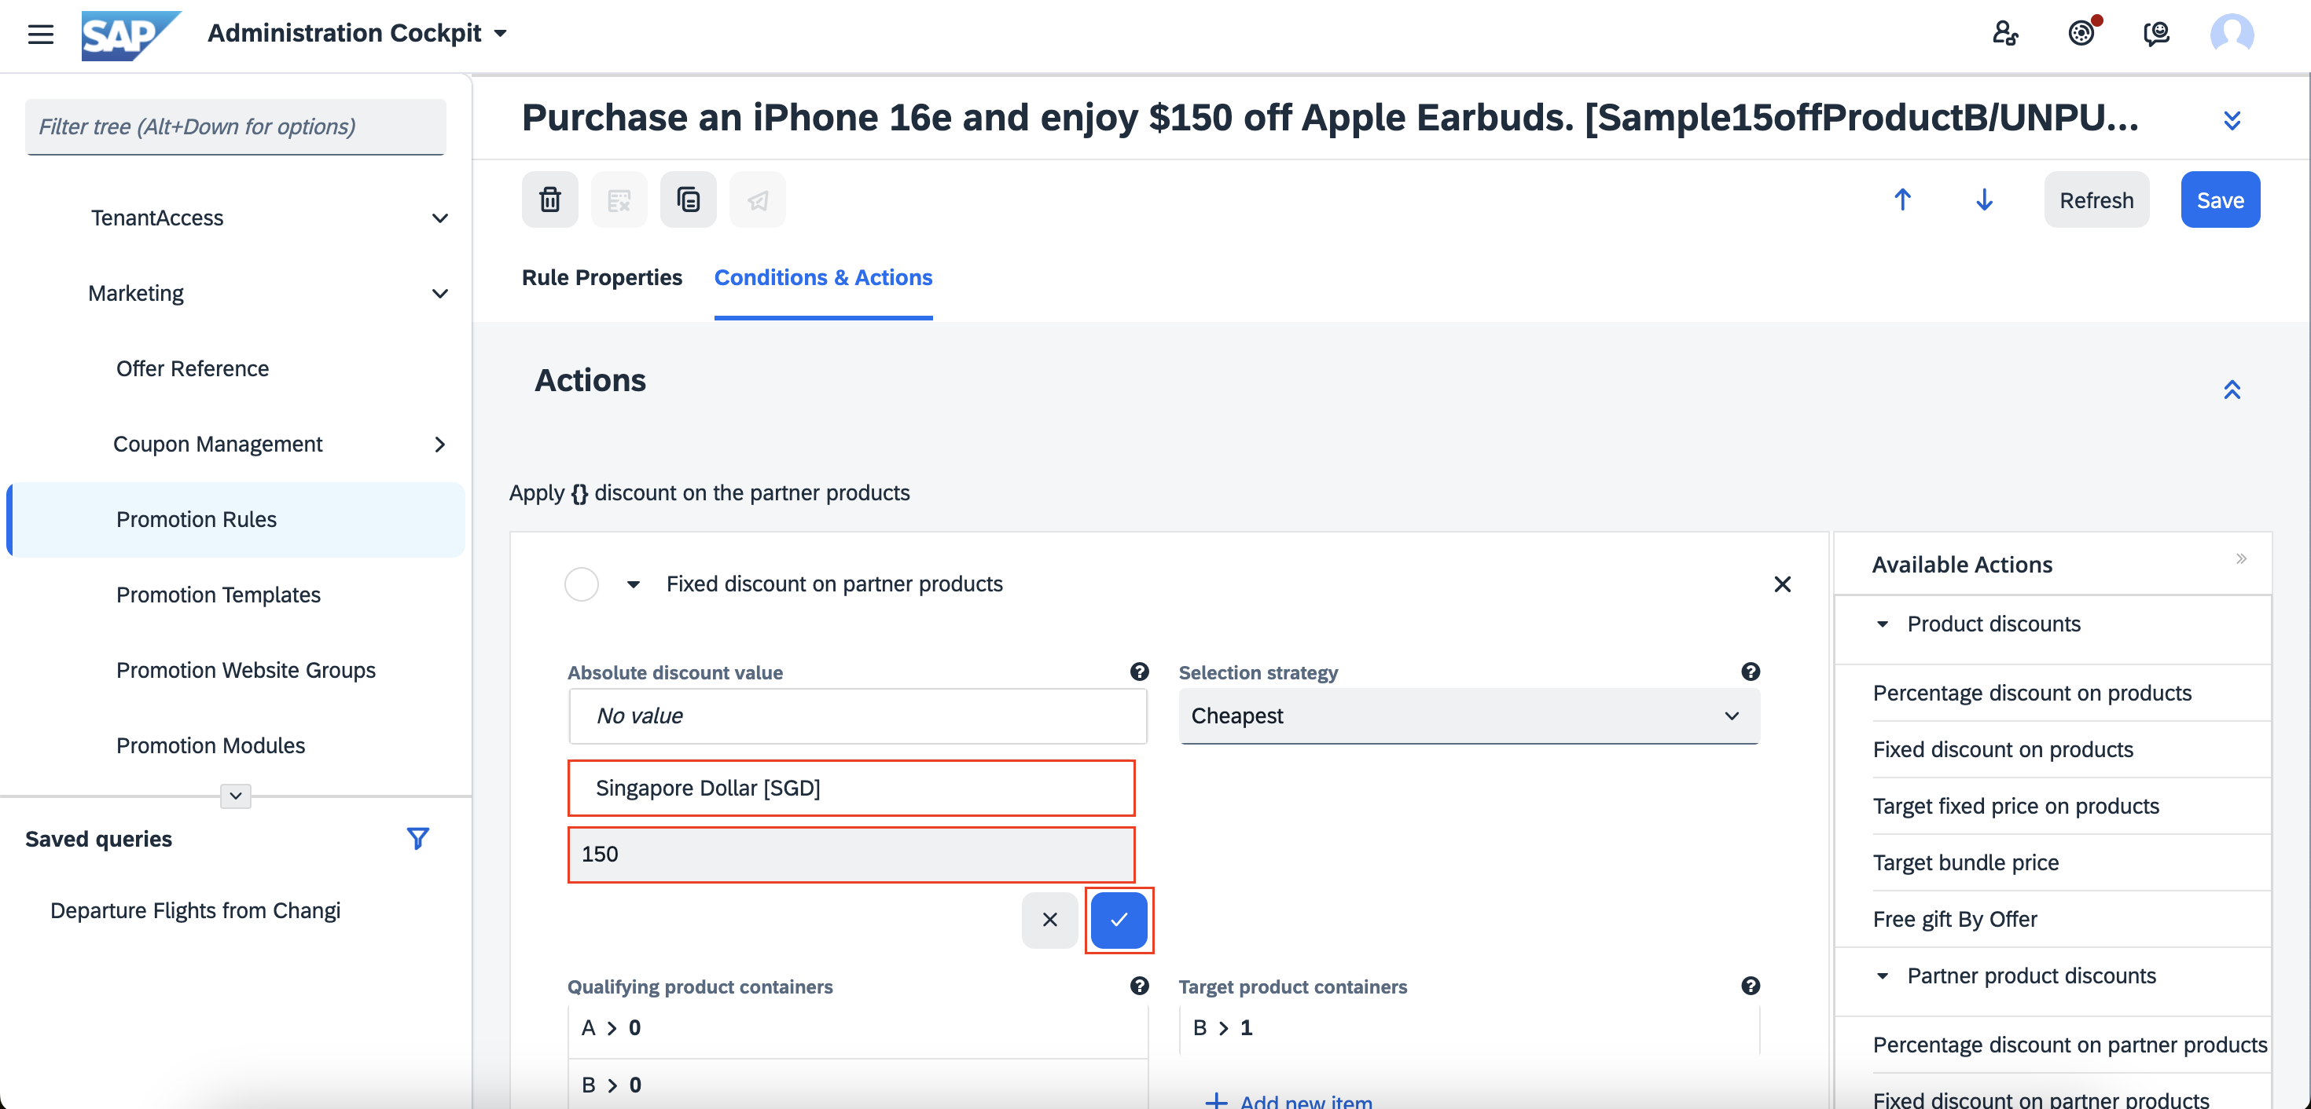The height and width of the screenshot is (1109, 2311).
Task: Select the Fixed discount action radio circle
Action: [x=582, y=584]
